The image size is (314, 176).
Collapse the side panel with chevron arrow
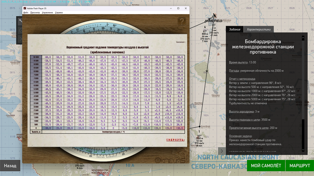pos(222,151)
